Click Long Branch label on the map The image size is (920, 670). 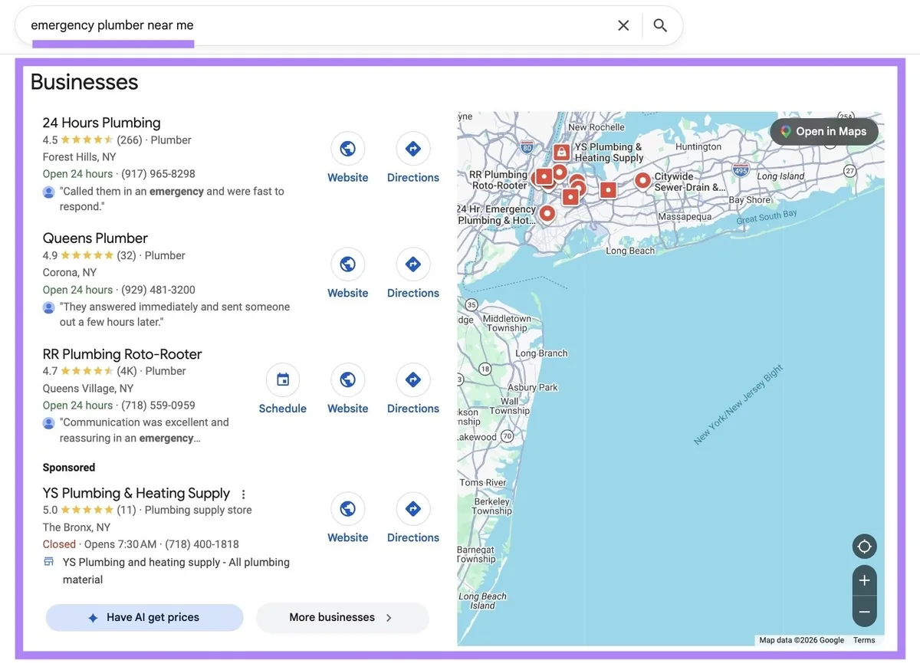[x=541, y=353]
